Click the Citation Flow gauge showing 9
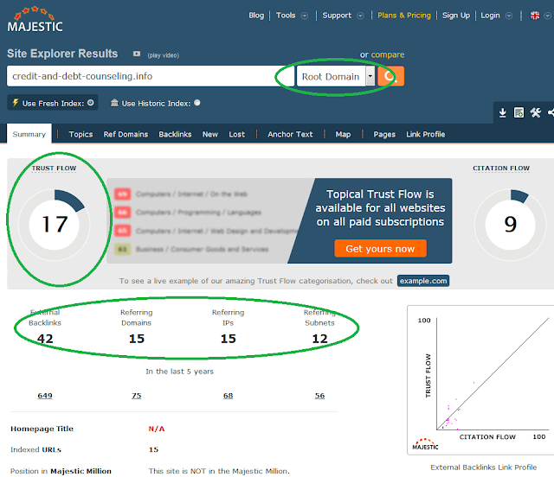This screenshot has width=554, height=477. [510, 225]
